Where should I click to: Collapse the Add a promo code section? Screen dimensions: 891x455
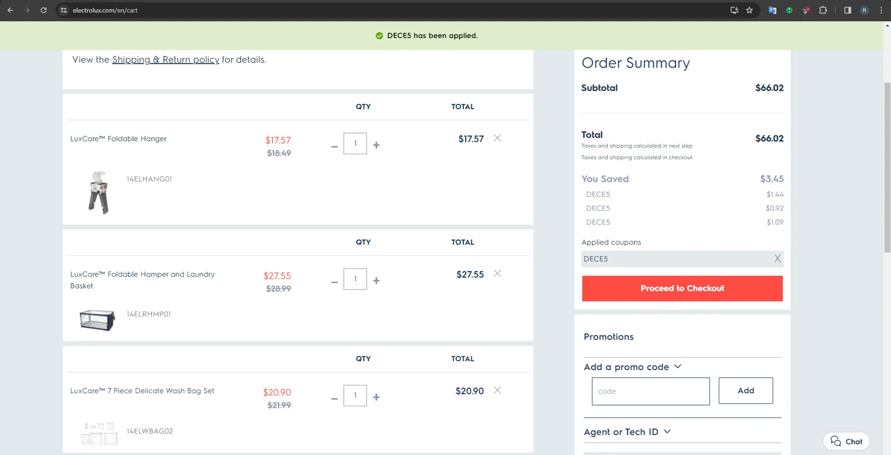(x=633, y=367)
